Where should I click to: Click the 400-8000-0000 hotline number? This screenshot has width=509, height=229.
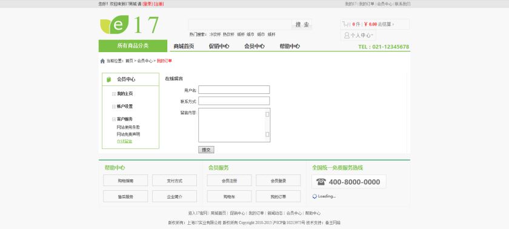(x=354, y=182)
